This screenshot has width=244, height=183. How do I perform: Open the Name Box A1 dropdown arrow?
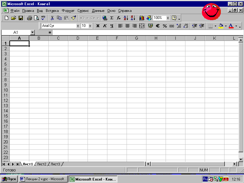coord(32,32)
